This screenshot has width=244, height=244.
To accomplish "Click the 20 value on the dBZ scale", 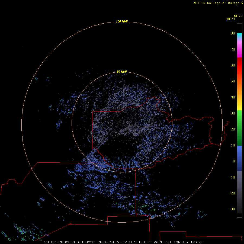I will click(233, 129).
